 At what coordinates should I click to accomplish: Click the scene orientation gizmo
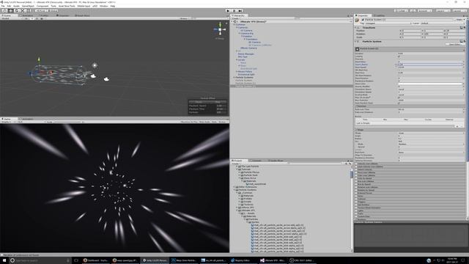[x=220, y=29]
